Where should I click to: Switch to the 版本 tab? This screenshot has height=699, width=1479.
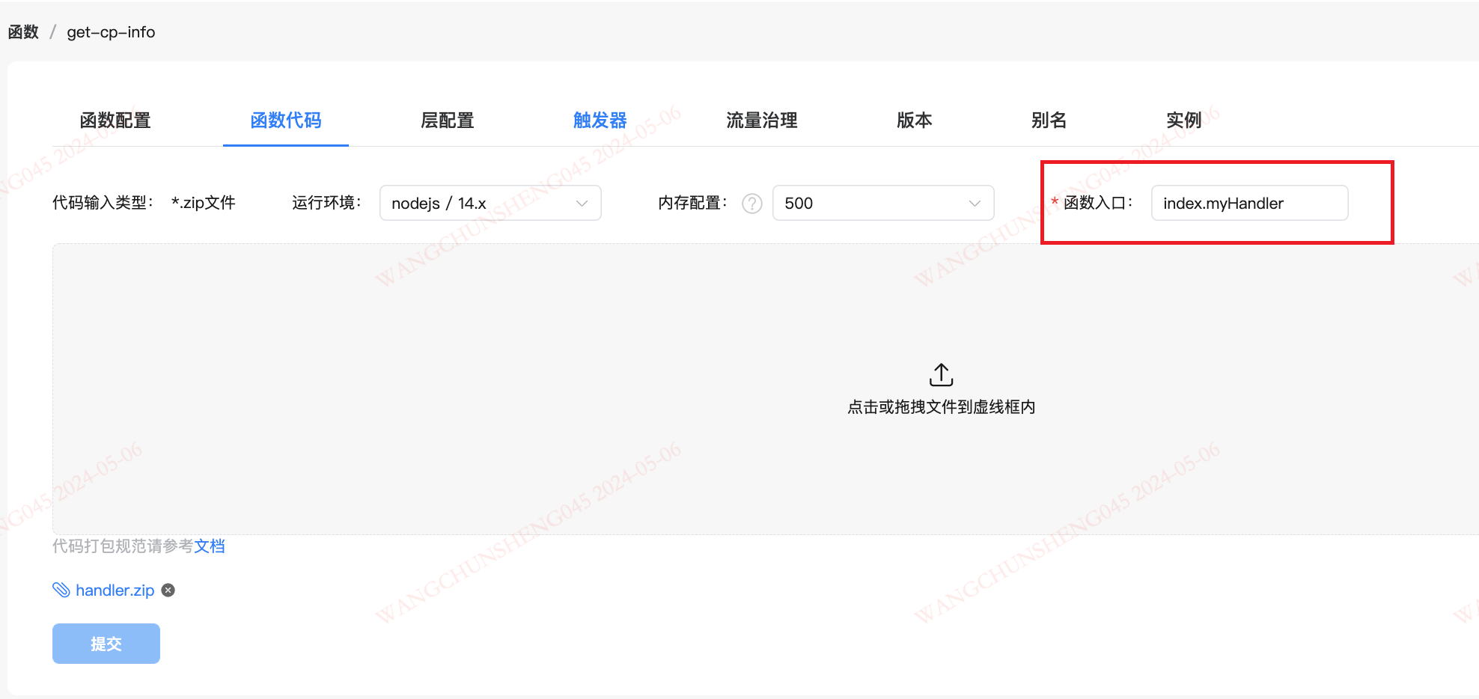pos(915,120)
